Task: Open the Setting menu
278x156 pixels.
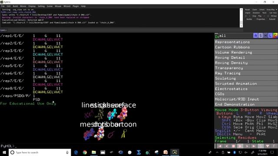Action: click(x=41, y=6)
